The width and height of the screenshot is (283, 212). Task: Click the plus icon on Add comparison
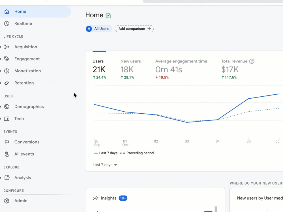(x=149, y=29)
